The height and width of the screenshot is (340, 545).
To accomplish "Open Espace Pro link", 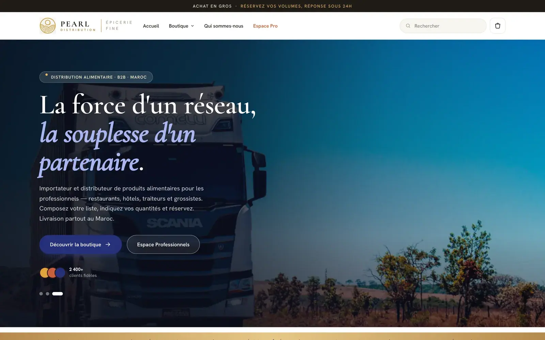I will 265,26.
